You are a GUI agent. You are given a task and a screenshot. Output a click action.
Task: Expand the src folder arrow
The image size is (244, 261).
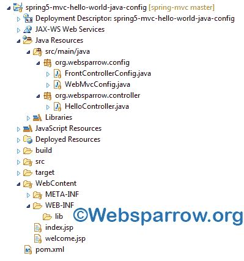coord(18,162)
